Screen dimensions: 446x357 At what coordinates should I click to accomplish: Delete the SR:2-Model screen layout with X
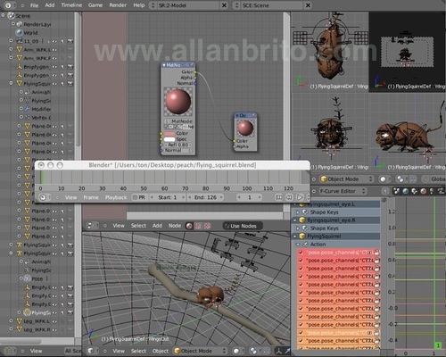coord(225,5)
